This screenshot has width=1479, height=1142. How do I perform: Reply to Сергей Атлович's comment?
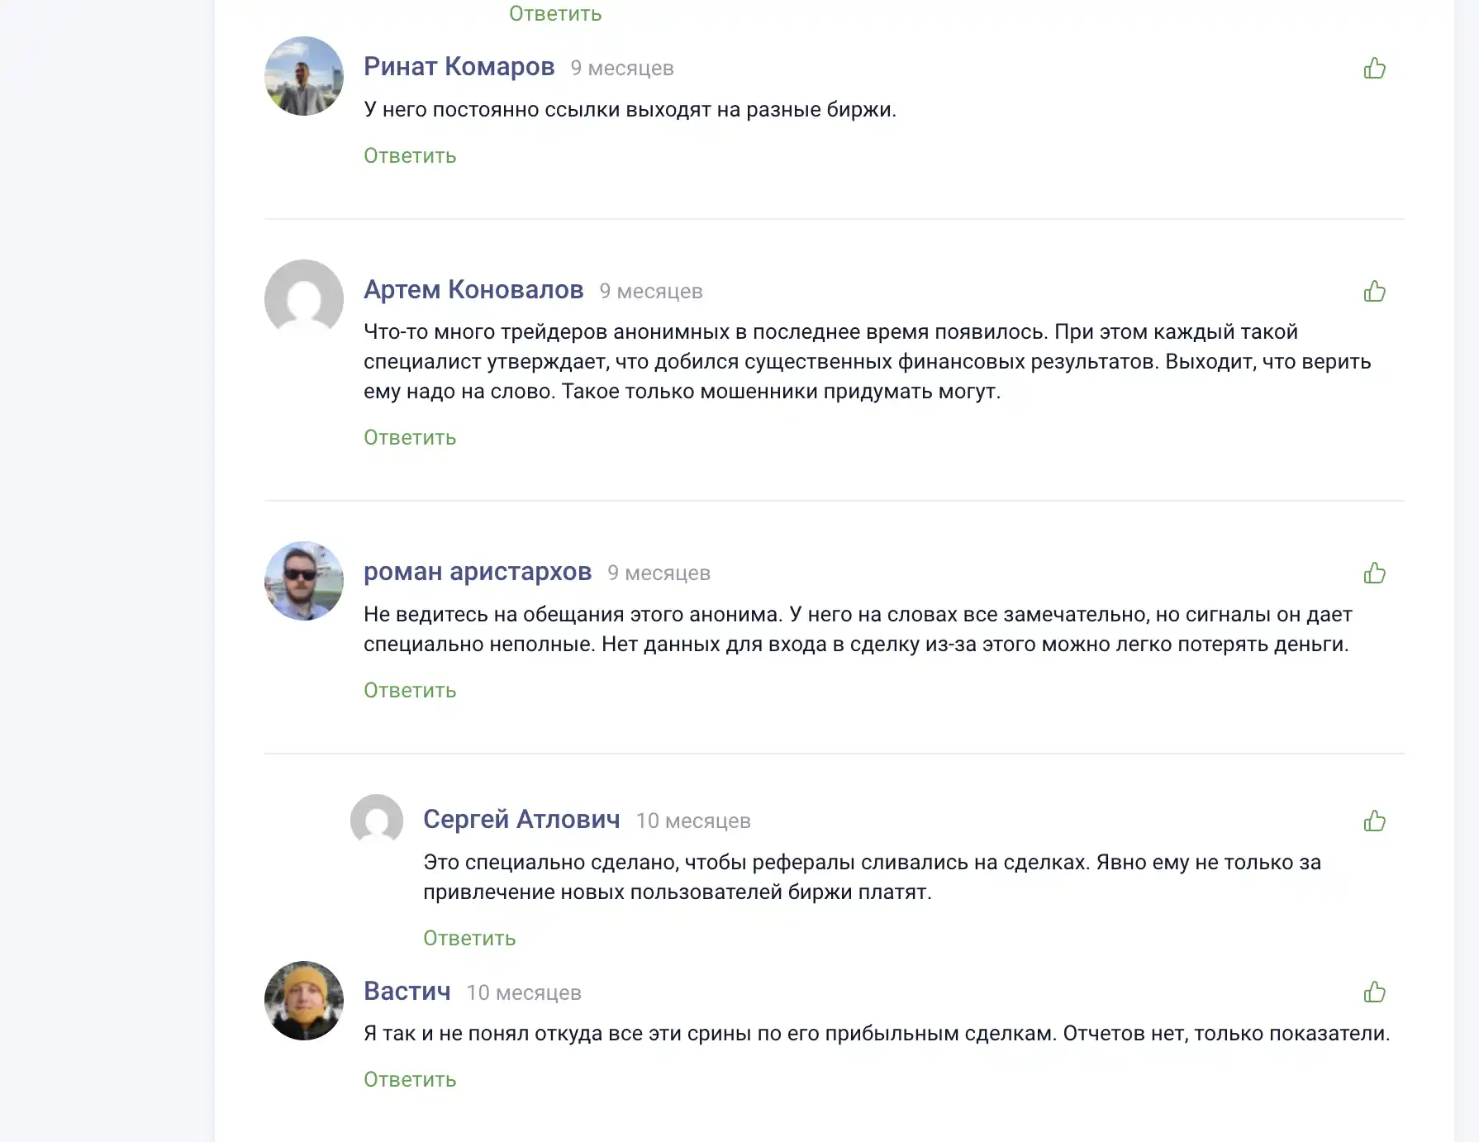tap(469, 939)
